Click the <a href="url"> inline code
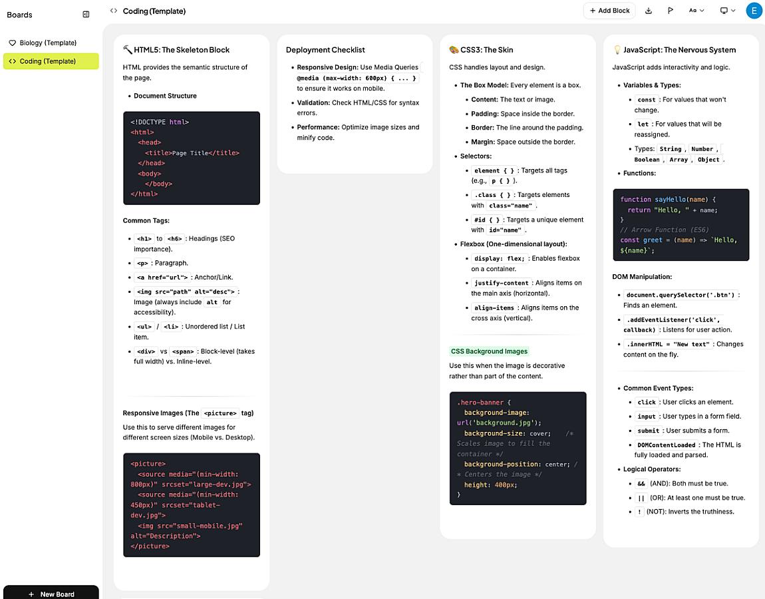Viewport: 765px width, 599px height. [162, 278]
